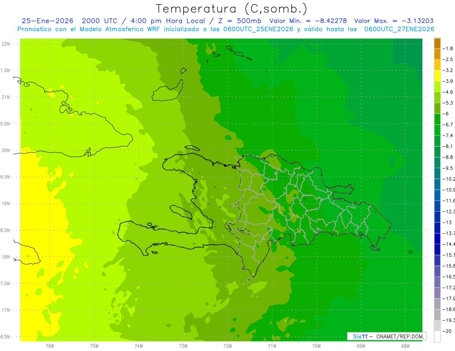The width and height of the screenshot is (455, 351).
Task: Click the "-2.5" colorbar value
Action: click(449, 59)
